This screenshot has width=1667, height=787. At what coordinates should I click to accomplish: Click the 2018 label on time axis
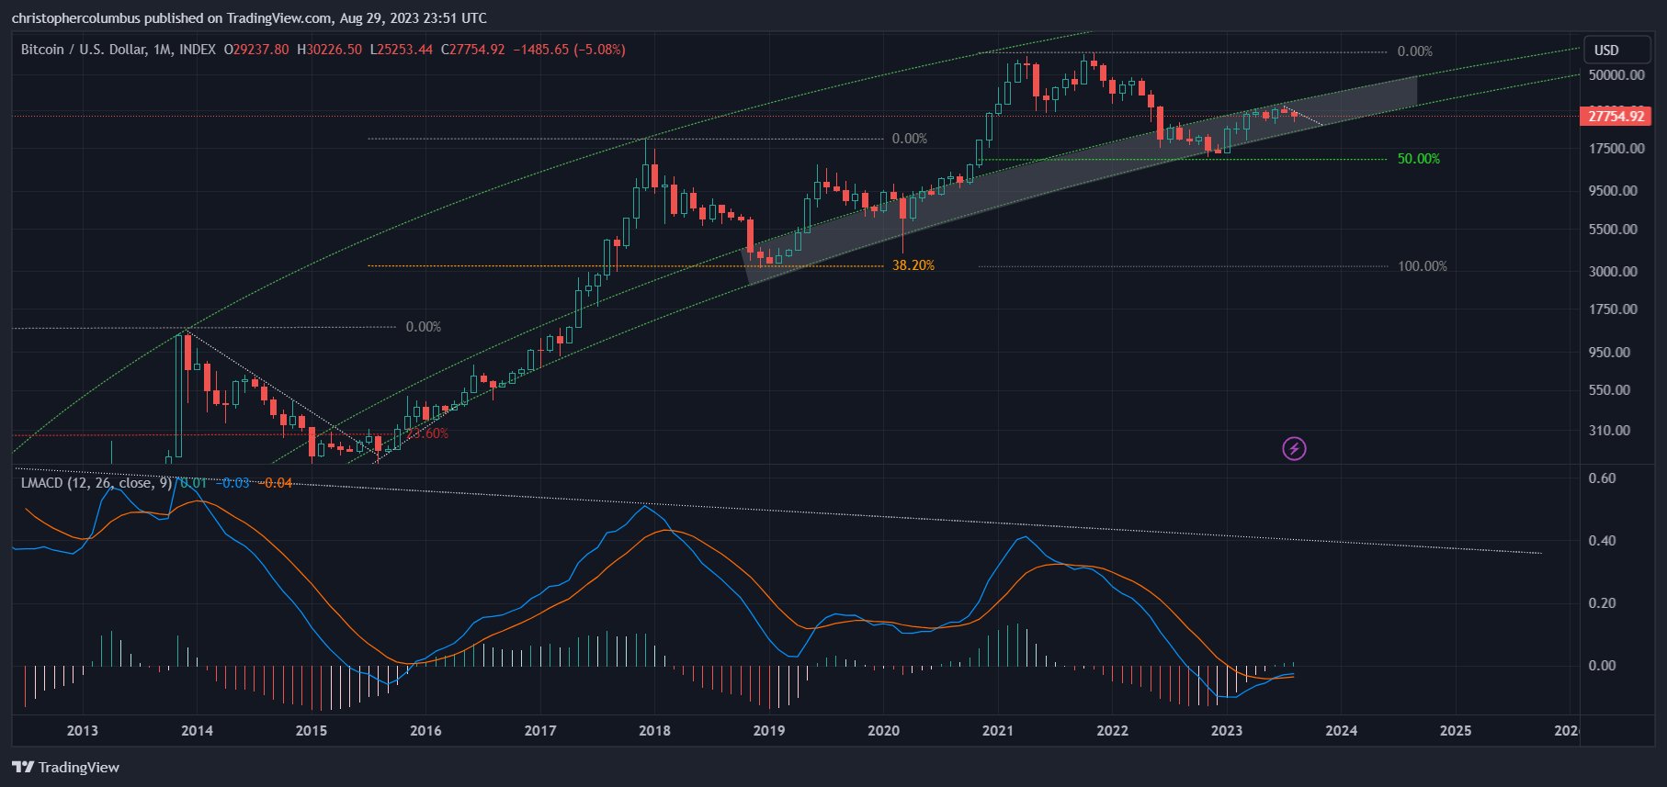(654, 731)
